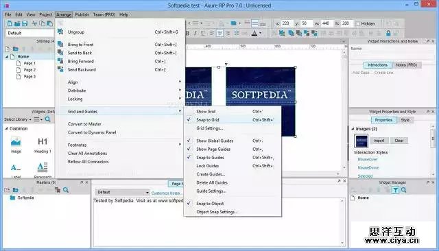Toggle the Hidden checkbox

pos(358,24)
